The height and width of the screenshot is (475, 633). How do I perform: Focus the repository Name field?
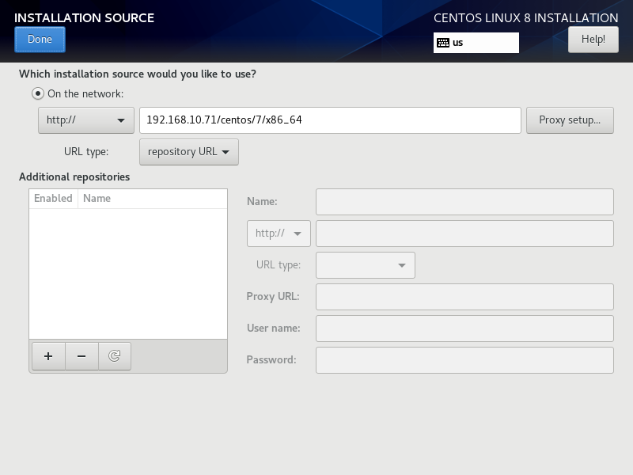[464, 202]
